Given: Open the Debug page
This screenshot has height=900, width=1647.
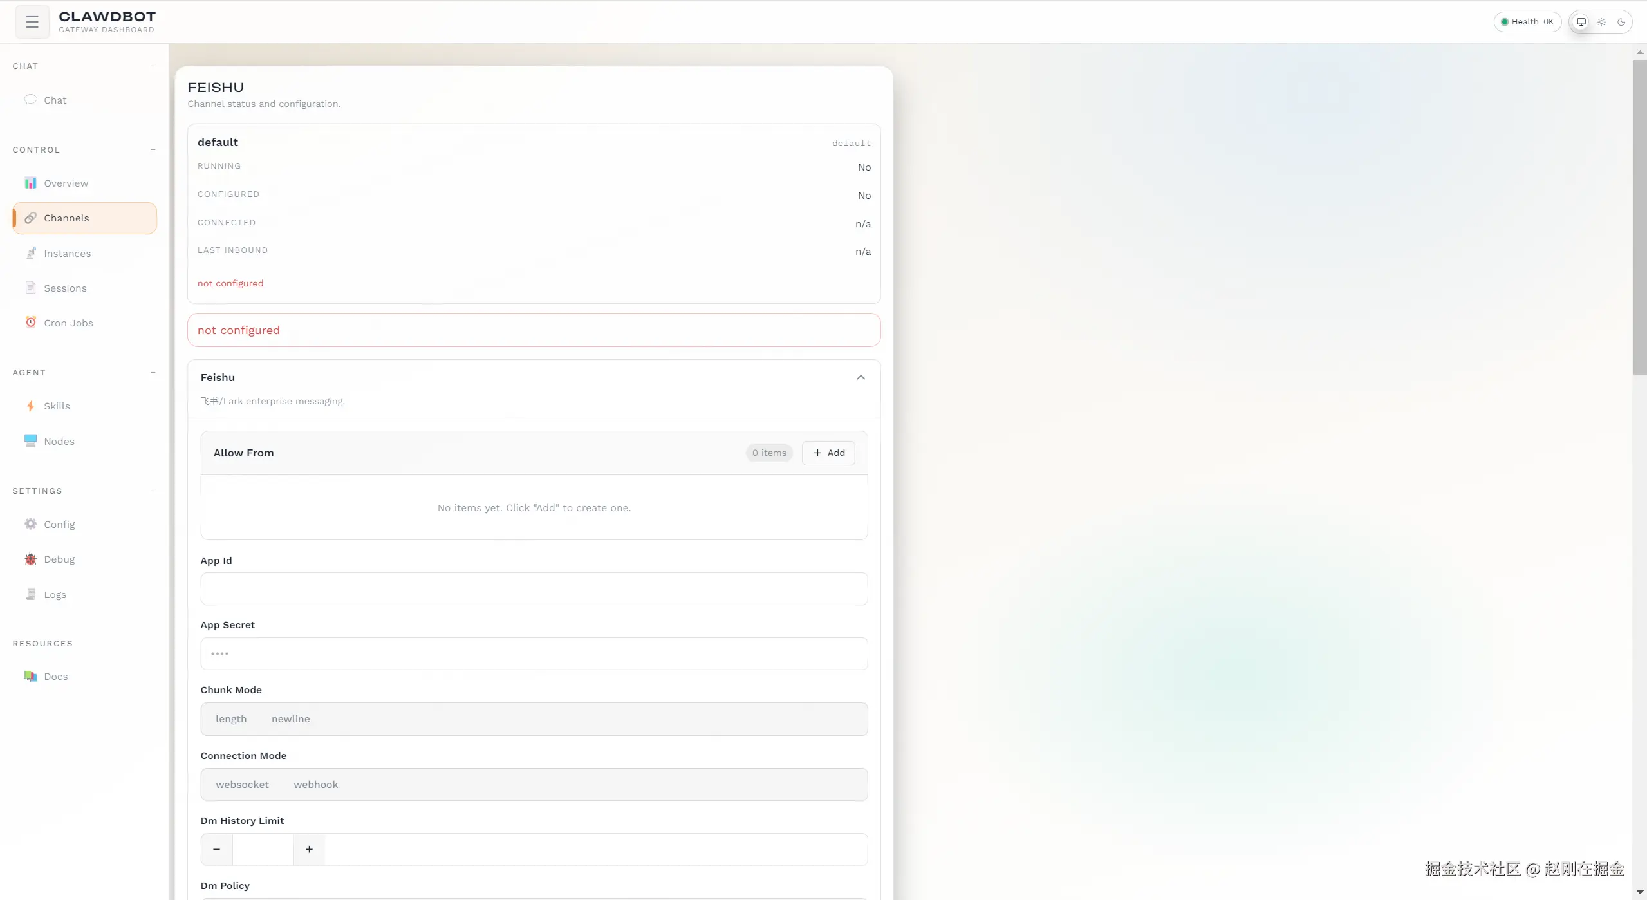Looking at the screenshot, I should pos(59,559).
